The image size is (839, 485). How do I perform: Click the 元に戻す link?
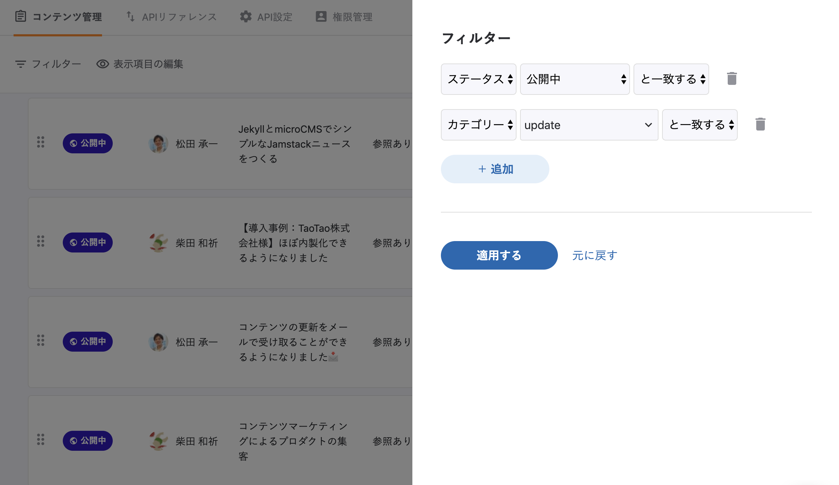point(595,255)
